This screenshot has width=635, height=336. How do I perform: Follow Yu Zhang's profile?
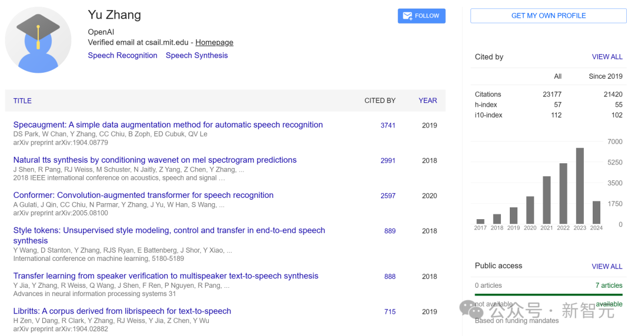point(422,16)
